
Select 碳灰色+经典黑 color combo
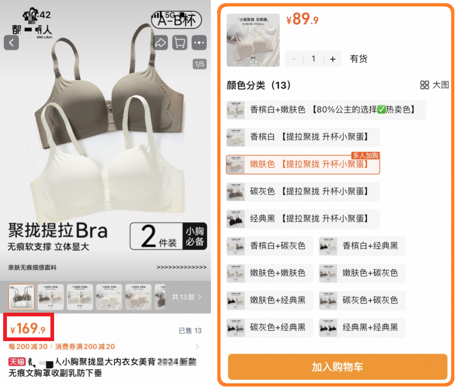click(x=270, y=328)
